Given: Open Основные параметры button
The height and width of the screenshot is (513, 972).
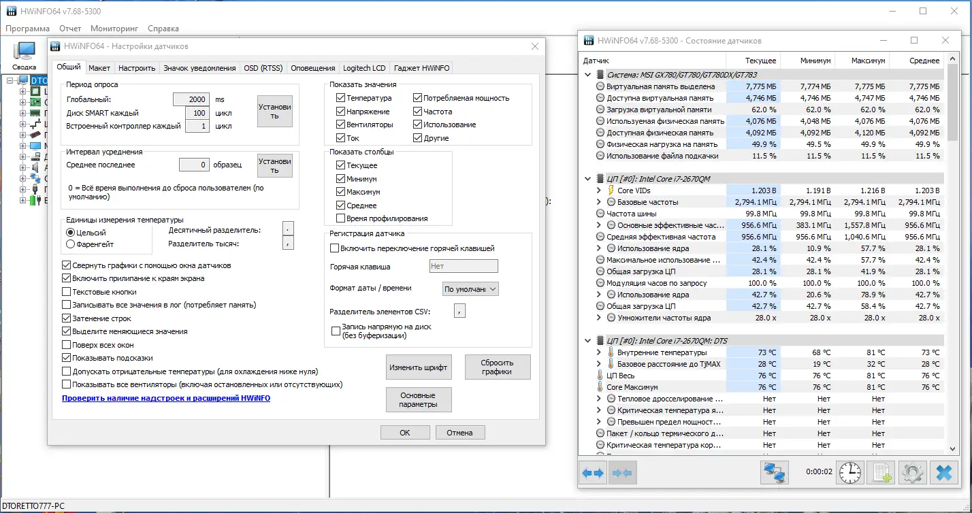Looking at the screenshot, I should (x=419, y=399).
